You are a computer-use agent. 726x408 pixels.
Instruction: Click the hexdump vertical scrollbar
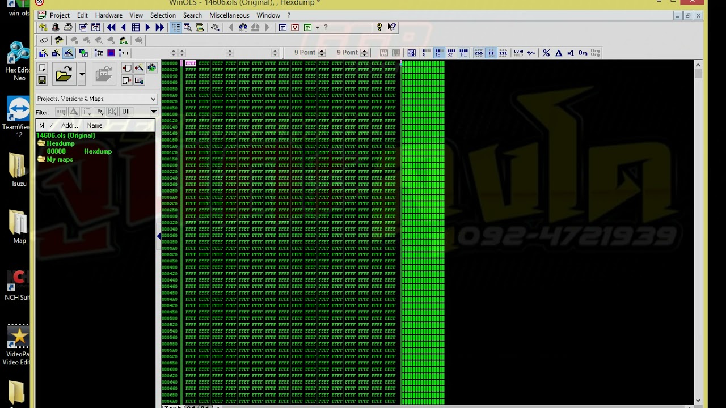click(698, 232)
